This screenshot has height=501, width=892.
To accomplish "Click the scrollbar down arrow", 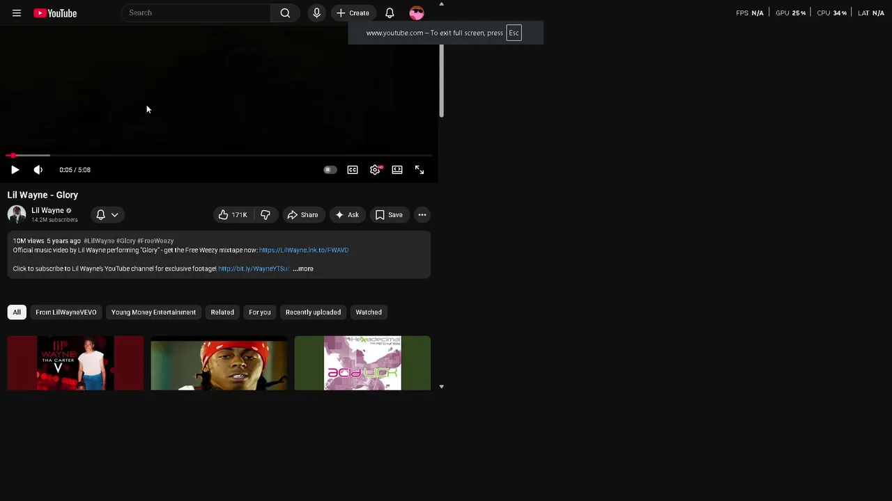I will pyautogui.click(x=441, y=386).
